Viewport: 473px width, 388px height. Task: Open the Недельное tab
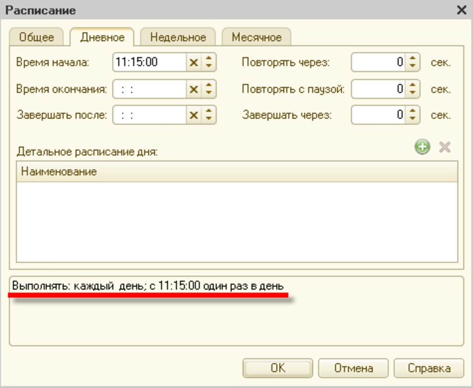click(x=178, y=37)
